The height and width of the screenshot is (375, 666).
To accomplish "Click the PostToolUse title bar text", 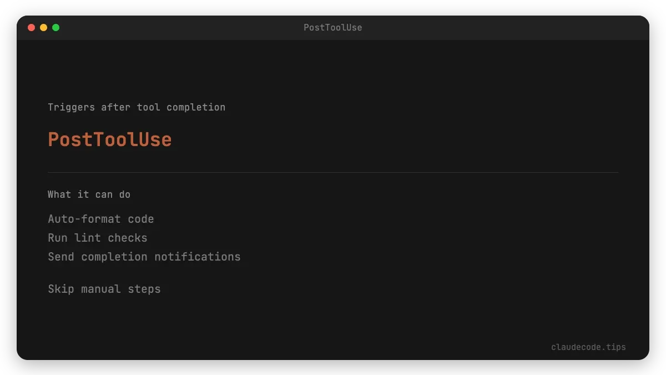I will (x=332, y=27).
